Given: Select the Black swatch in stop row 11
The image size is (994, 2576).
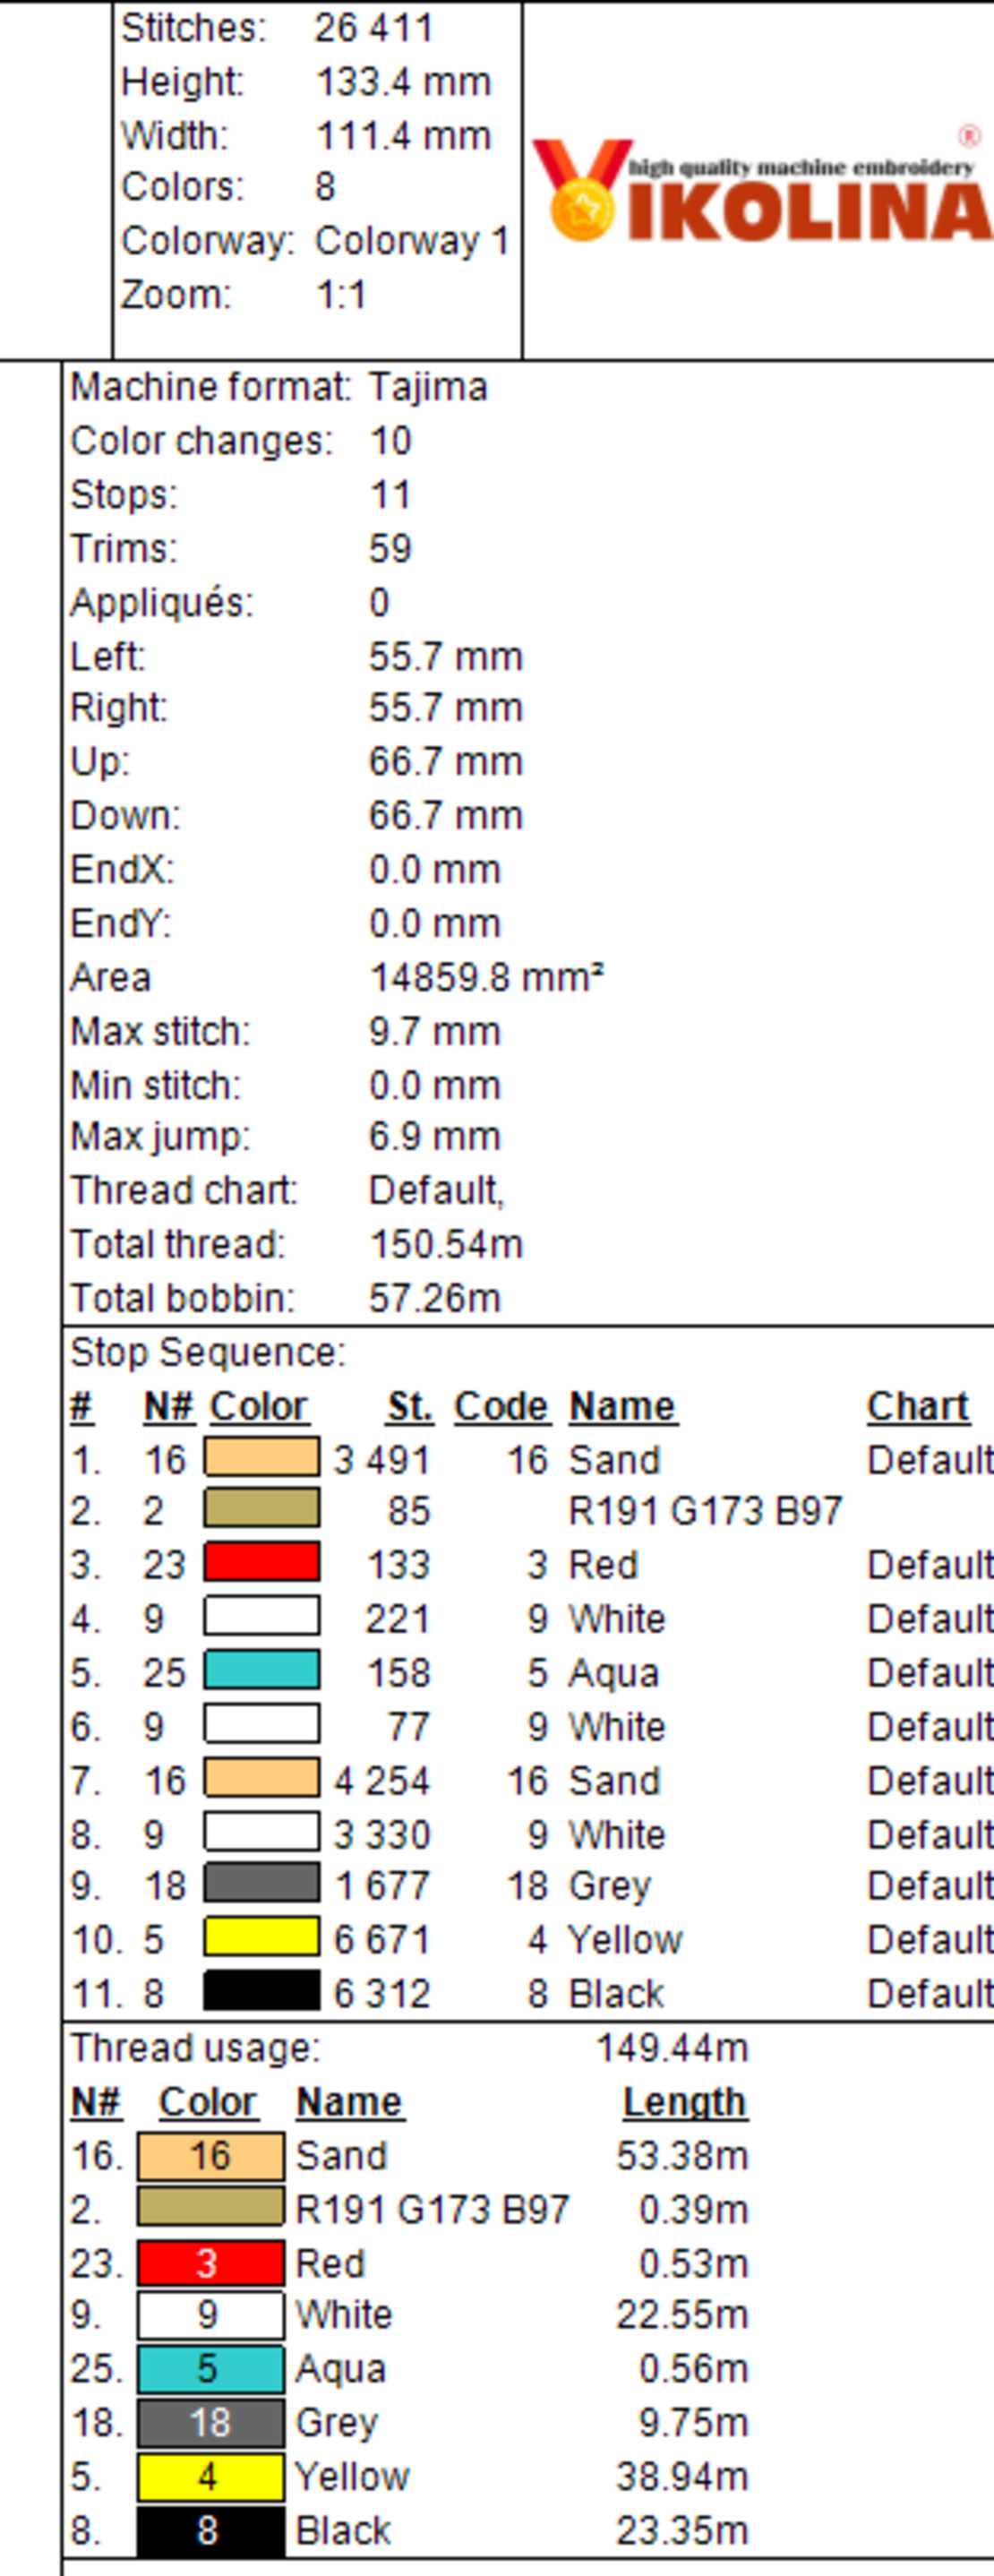Looking at the screenshot, I should [262, 1992].
